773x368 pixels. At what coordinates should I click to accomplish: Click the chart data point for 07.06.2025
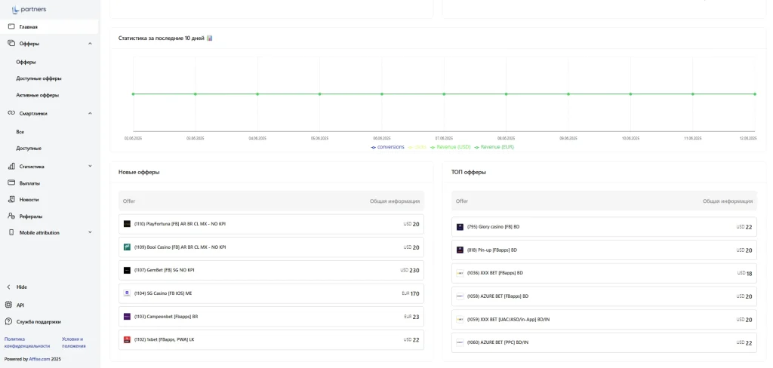pos(444,94)
